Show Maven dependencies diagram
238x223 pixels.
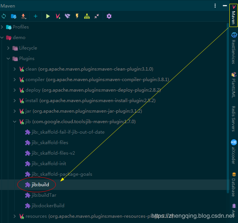87,16
